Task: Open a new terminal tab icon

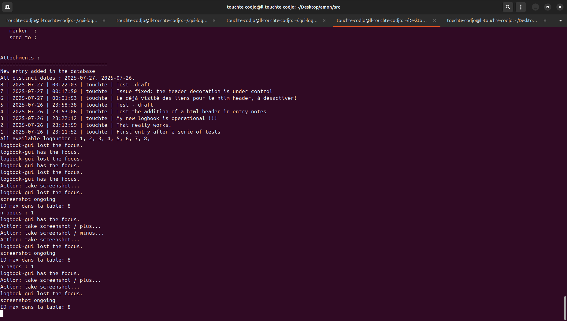Action: (x=7, y=7)
